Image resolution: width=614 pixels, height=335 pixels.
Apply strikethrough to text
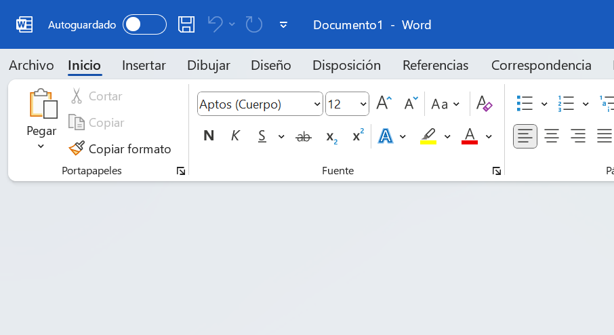tap(304, 136)
